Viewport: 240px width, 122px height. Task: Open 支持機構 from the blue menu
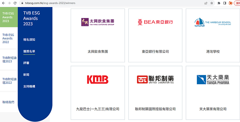click(x=29, y=87)
